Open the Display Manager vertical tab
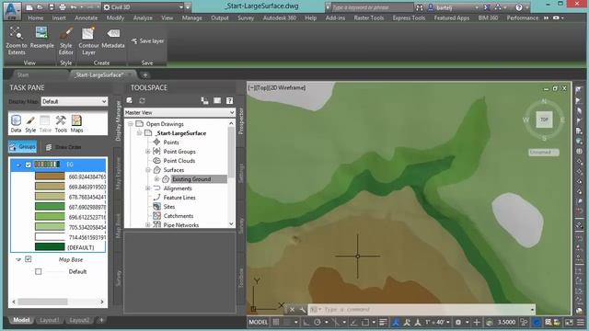The width and height of the screenshot is (589, 331). (118, 120)
